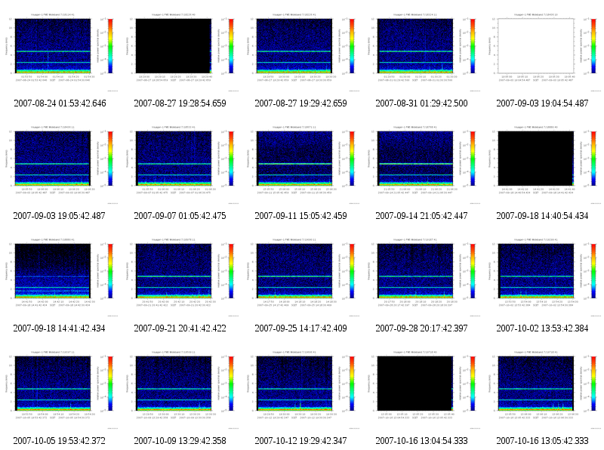
Task: Click the caption text 2007-08-27 19:28:54.659
Action: pos(180,103)
